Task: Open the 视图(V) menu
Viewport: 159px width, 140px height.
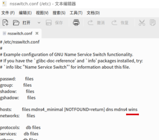Action: [42, 13]
